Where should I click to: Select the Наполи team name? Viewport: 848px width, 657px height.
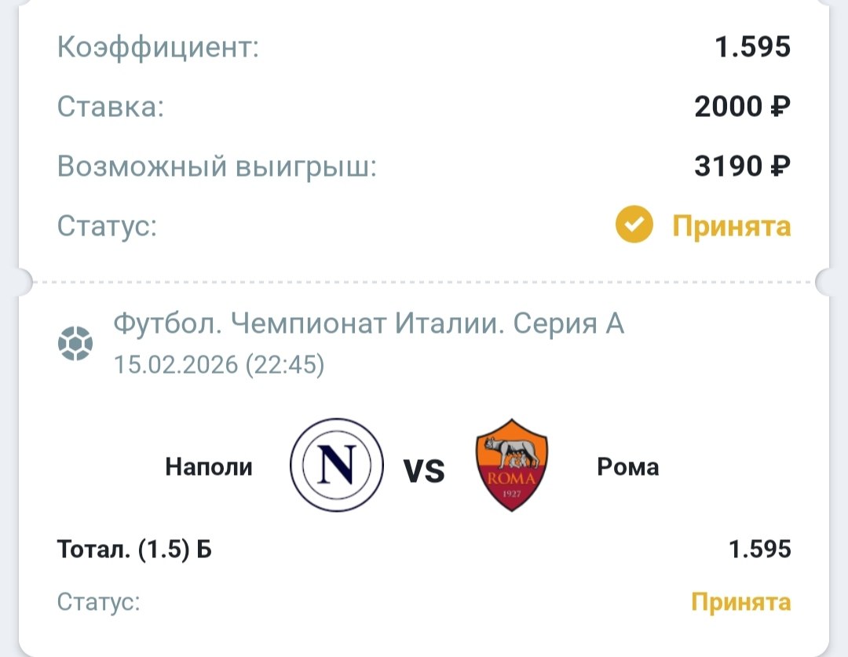209,468
